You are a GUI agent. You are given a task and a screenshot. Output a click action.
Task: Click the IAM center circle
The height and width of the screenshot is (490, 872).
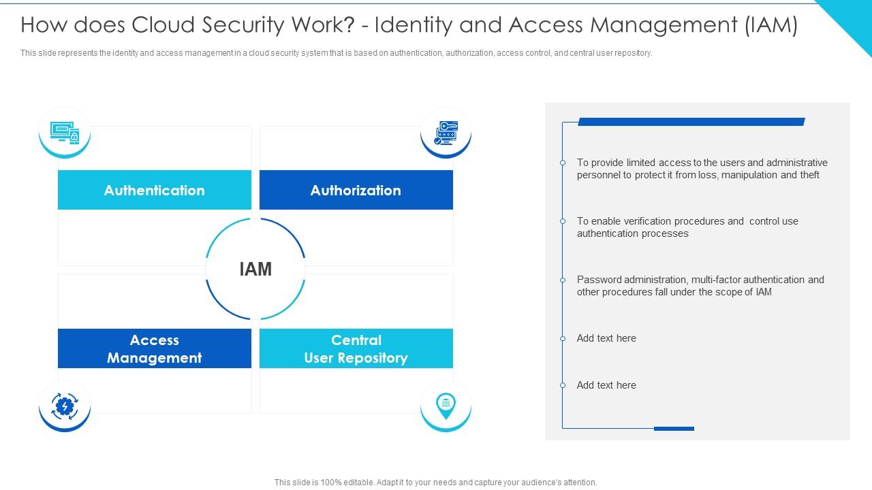[x=255, y=269]
